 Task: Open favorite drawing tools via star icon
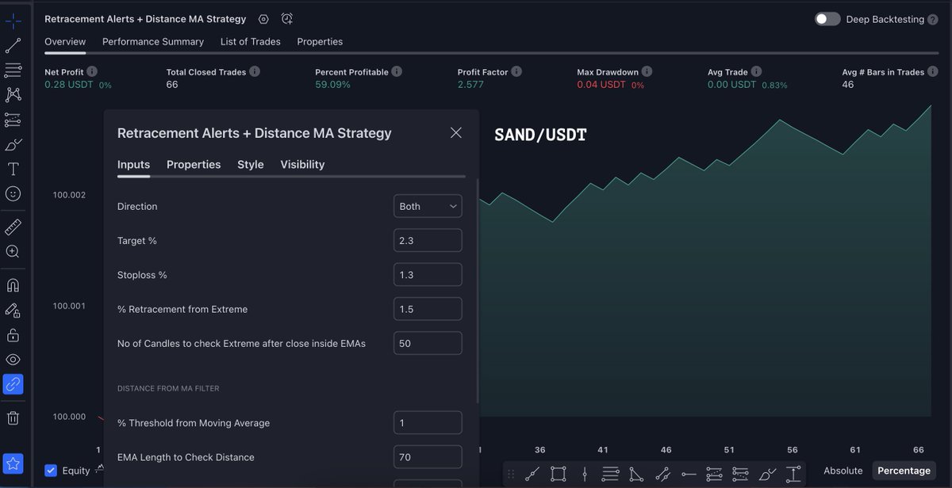13,463
